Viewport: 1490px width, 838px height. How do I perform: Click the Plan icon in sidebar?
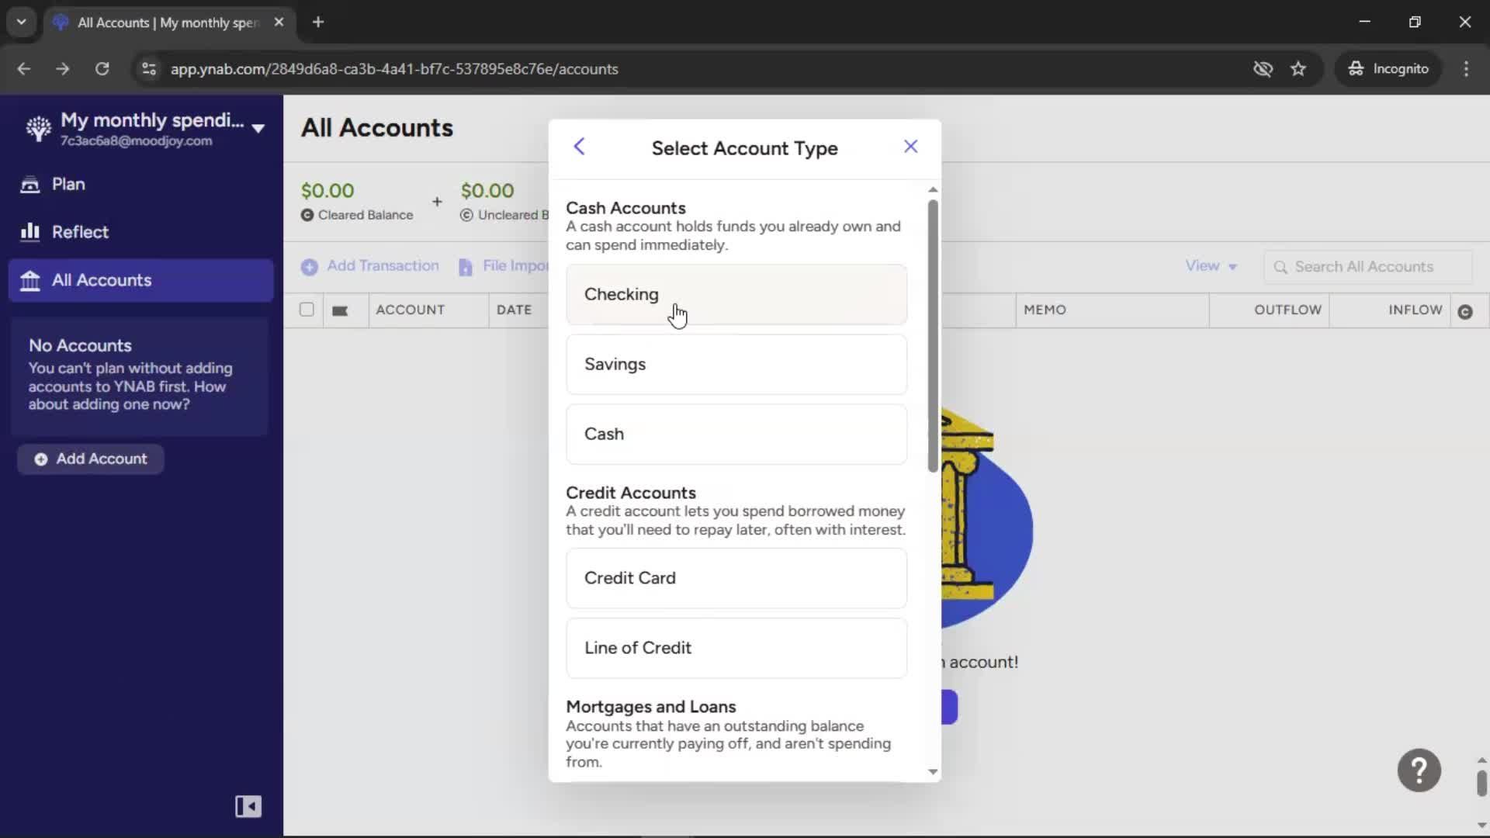[x=30, y=185]
